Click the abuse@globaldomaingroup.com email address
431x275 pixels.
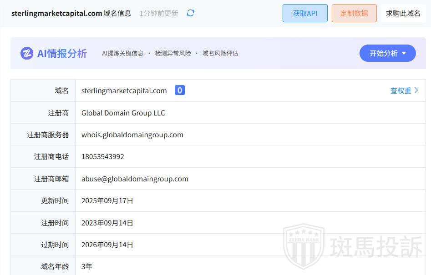(135, 179)
